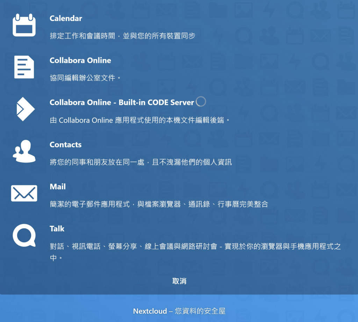This screenshot has width=358, height=322.
Task: Click description 由 Collabora Online 應用程式使用的本機文件編輯後端
Action: (x=140, y=120)
